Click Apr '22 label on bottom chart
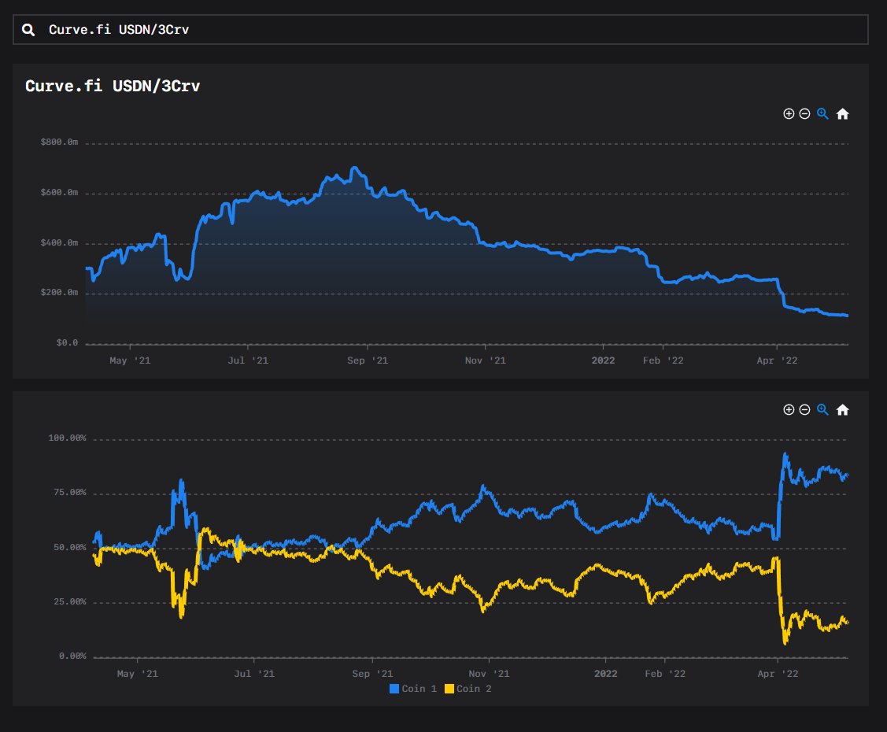The height and width of the screenshot is (732, 887). (x=778, y=674)
